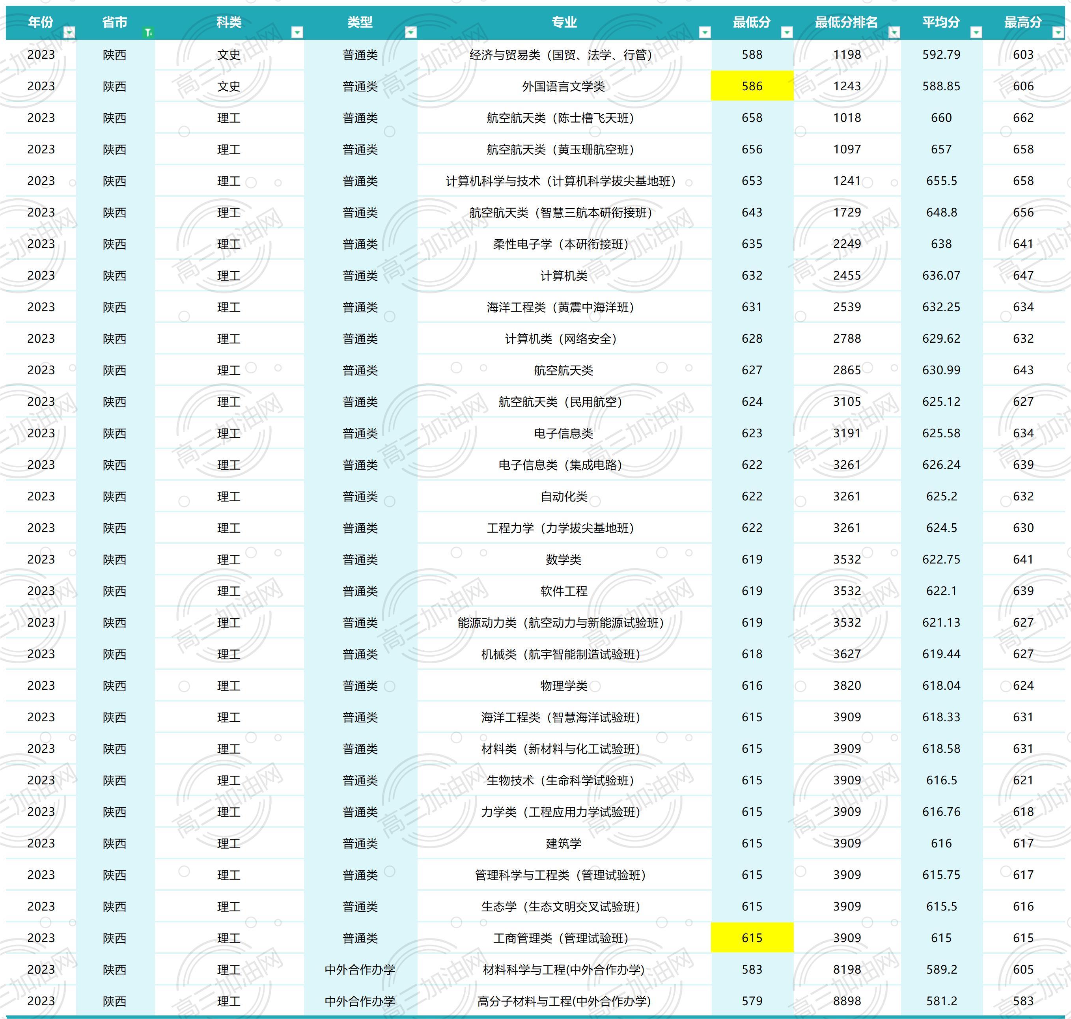Click the 海洋工程类（黄震中海洋班） cell
This screenshot has width=1071, height=1019.
[x=564, y=307]
